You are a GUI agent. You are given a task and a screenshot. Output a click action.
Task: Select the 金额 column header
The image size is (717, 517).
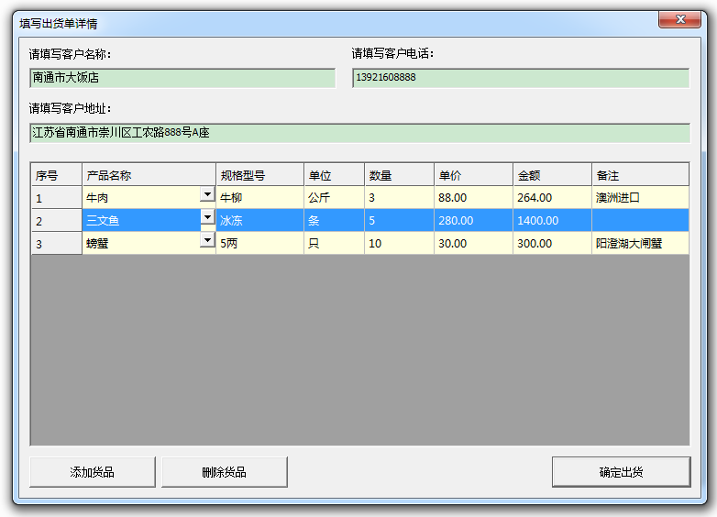tap(552, 175)
